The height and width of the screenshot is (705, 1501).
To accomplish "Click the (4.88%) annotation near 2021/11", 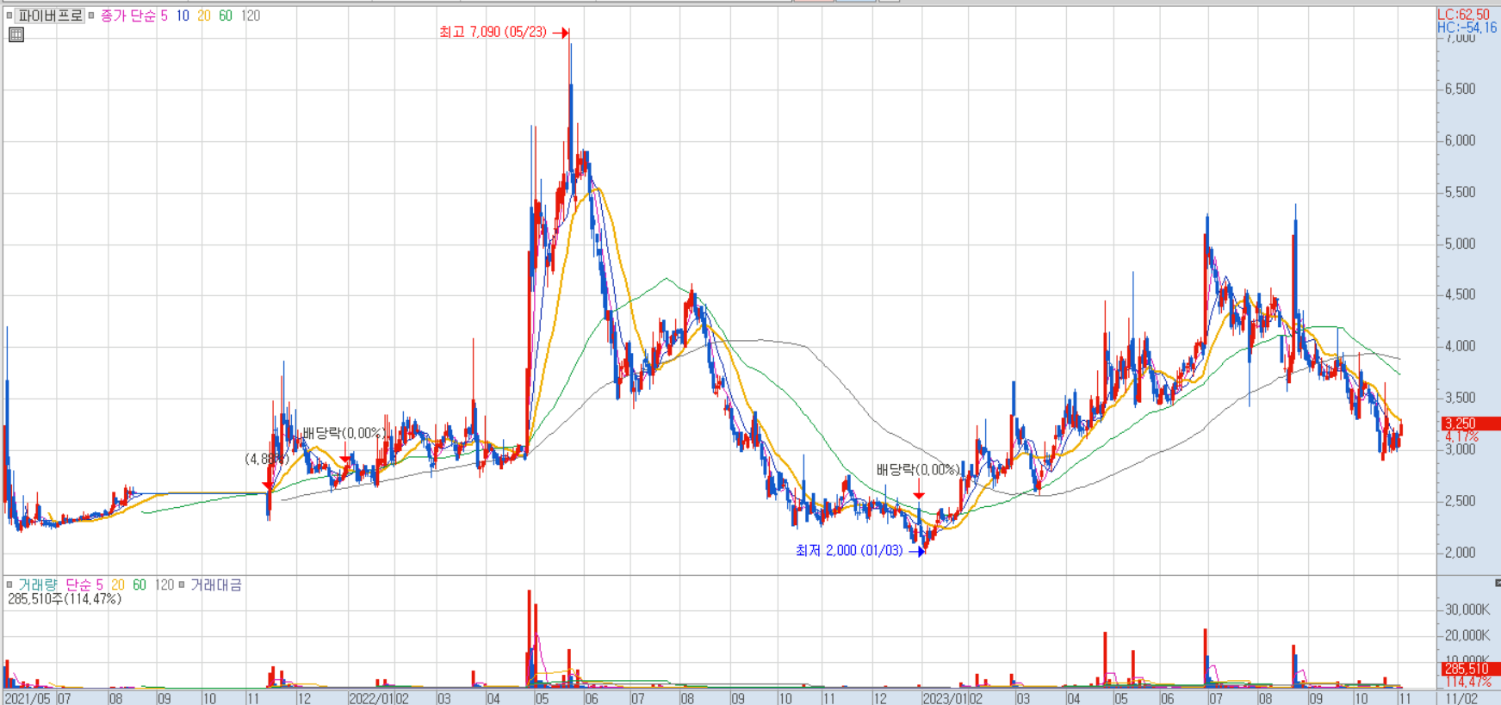I will 267,459.
